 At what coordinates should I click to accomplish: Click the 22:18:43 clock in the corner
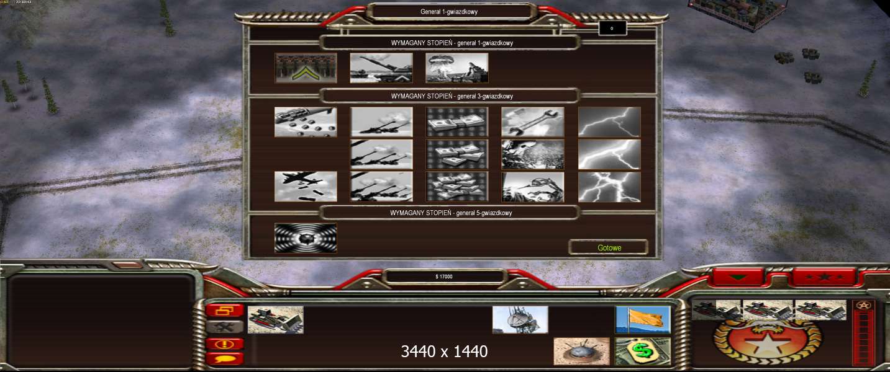25,2
